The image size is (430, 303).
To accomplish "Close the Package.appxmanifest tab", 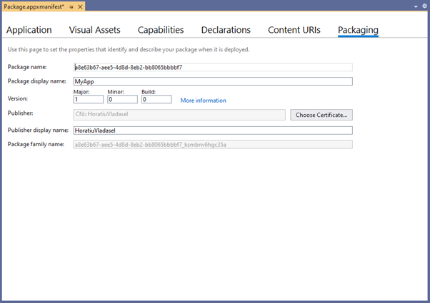I will [80, 7].
